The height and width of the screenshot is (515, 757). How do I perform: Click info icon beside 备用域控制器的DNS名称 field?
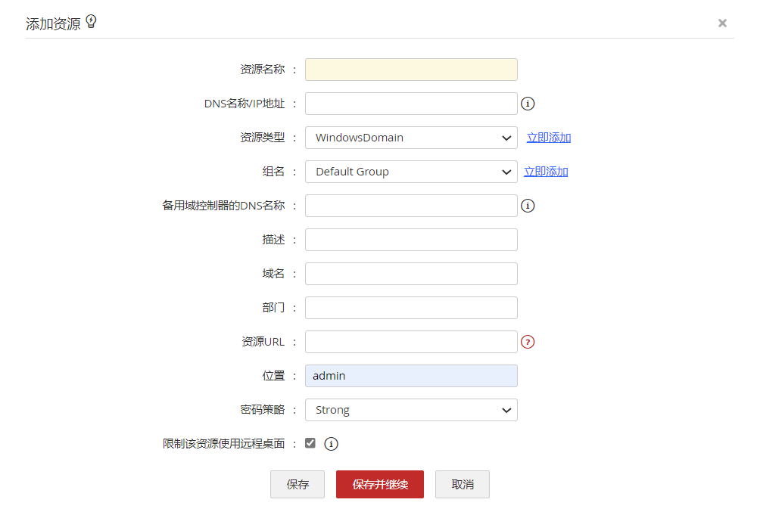point(528,206)
